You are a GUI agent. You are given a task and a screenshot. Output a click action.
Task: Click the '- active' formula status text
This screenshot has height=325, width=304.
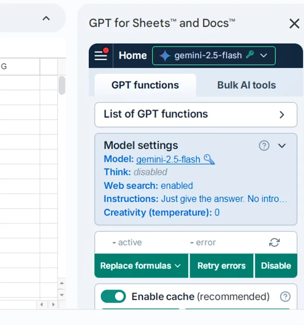pos(127,242)
